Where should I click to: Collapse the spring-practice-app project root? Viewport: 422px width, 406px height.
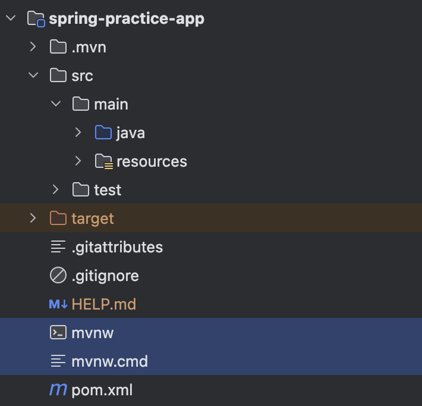(11, 18)
